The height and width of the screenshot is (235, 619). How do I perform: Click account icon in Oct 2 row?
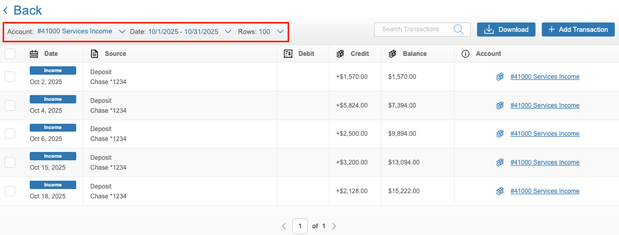500,77
